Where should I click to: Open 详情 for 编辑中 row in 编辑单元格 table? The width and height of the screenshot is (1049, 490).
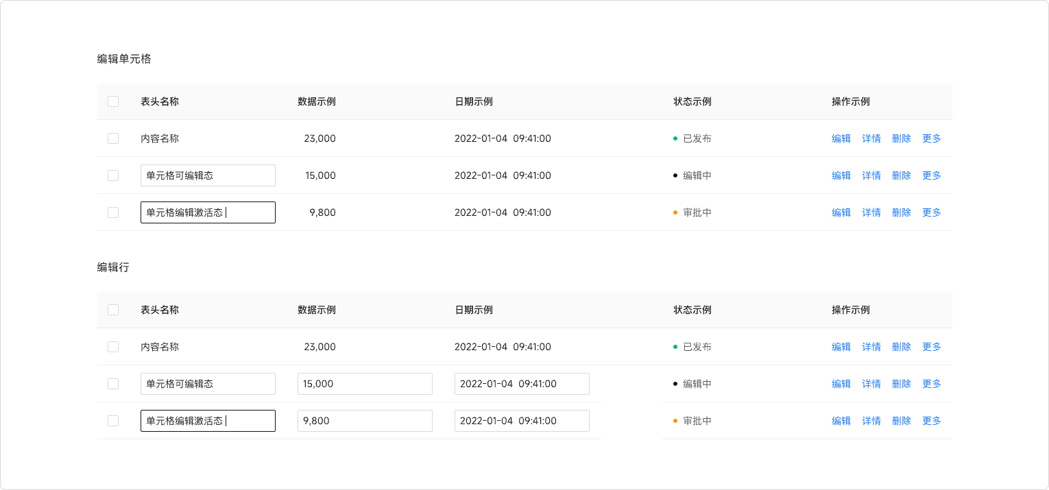871,175
